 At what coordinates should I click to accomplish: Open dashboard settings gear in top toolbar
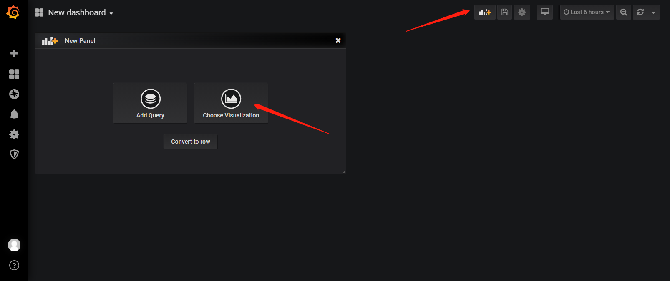[x=522, y=12]
